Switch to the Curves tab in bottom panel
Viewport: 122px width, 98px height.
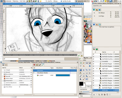37,65
